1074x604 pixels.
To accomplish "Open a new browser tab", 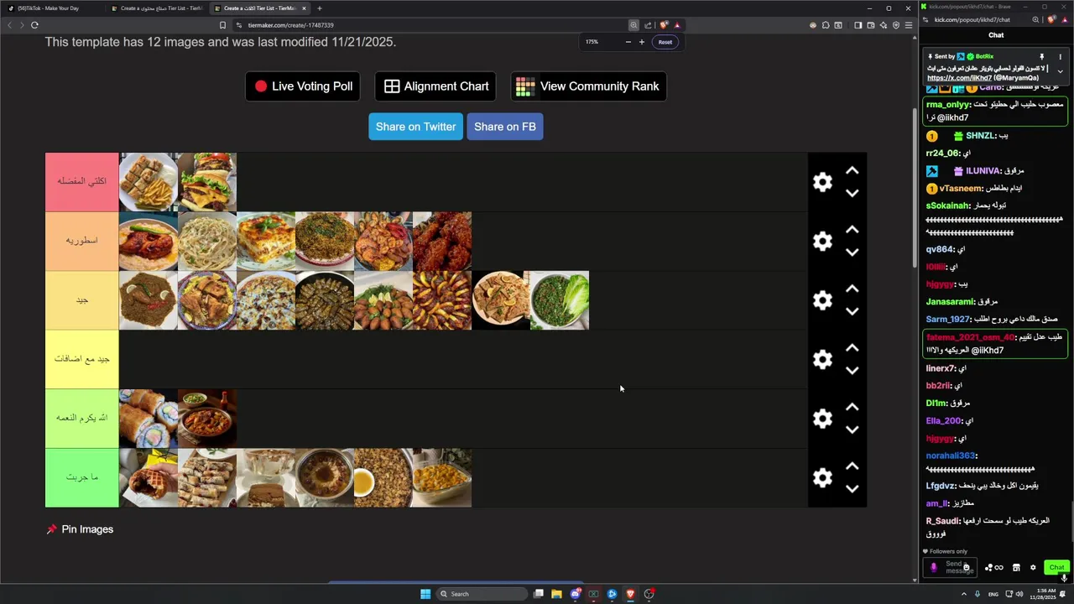I will [320, 8].
